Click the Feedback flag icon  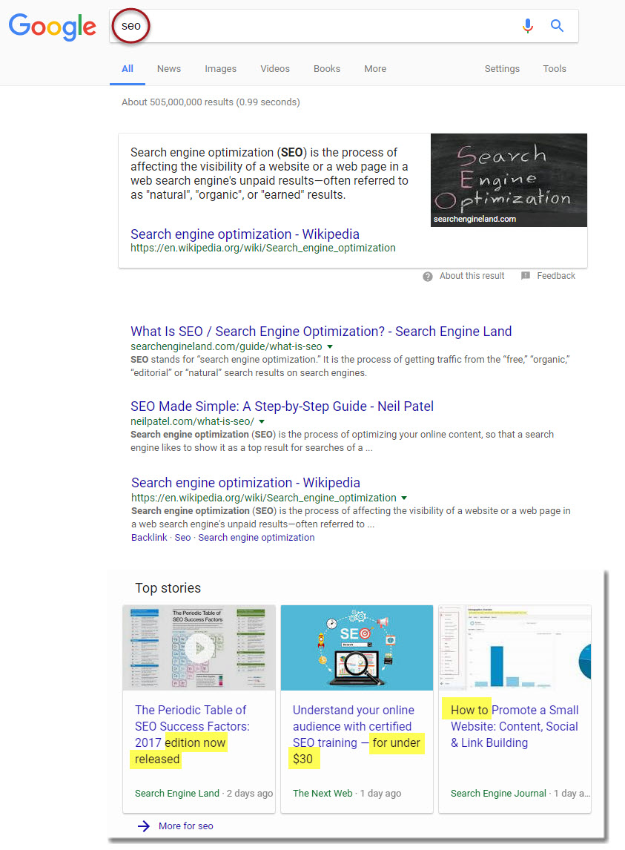click(525, 276)
